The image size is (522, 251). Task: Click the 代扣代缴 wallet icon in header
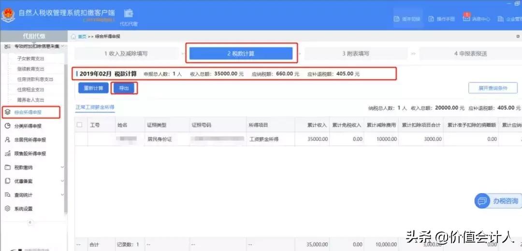[129, 14]
